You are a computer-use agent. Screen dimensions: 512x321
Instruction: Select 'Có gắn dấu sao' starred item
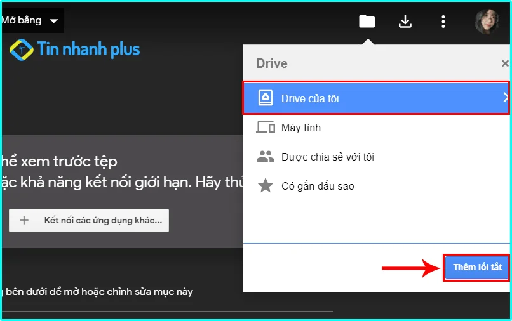coord(376,186)
